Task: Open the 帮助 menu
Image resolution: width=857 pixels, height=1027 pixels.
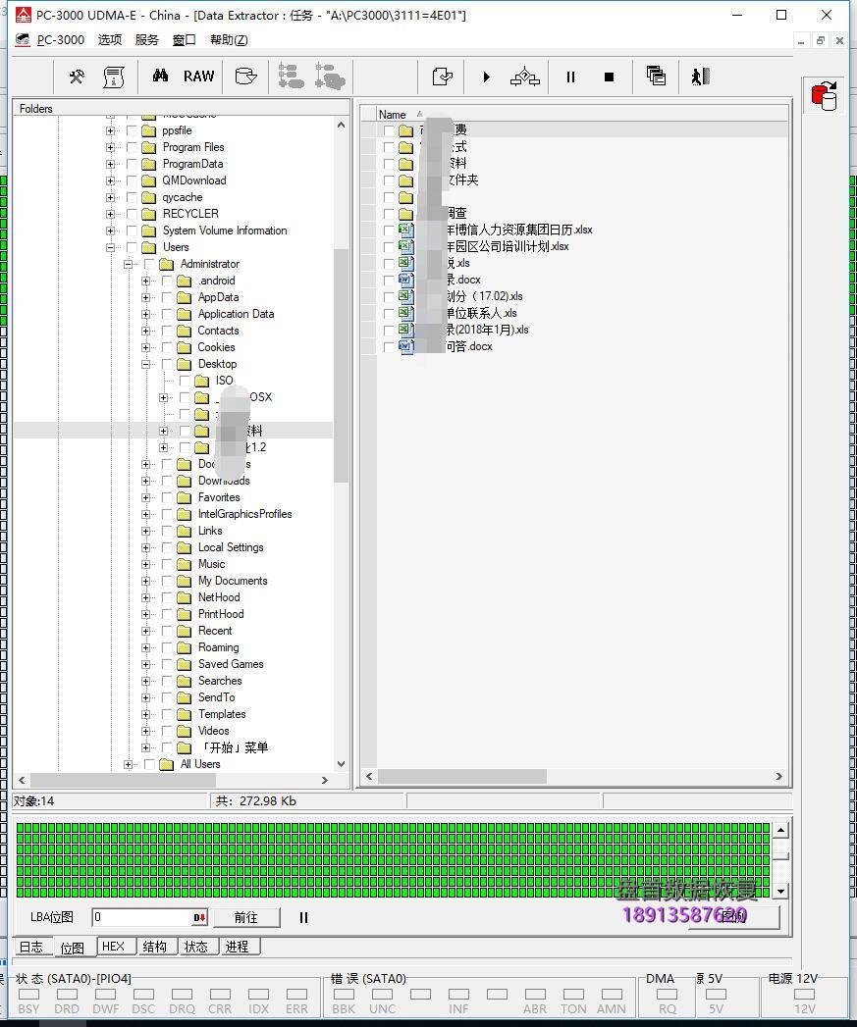Action: click(x=228, y=40)
